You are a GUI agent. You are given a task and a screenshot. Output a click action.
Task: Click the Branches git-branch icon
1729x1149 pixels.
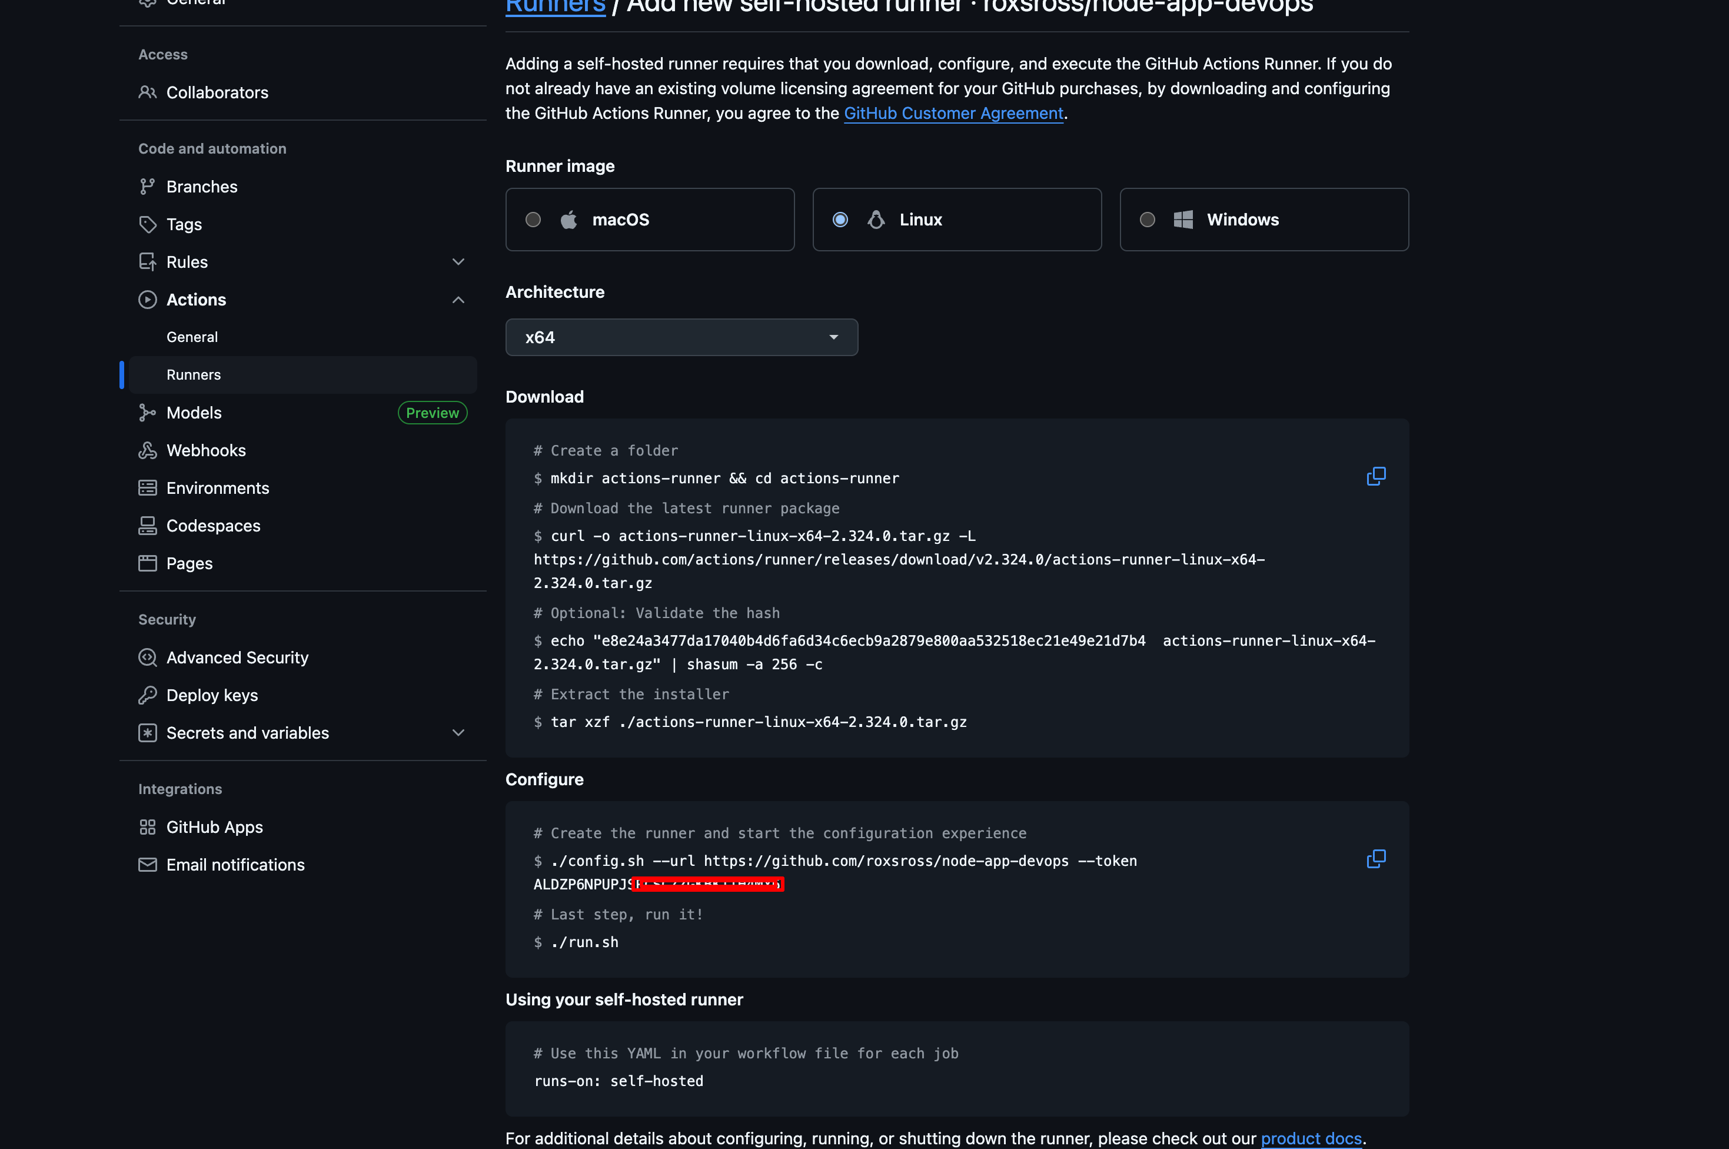point(147,187)
